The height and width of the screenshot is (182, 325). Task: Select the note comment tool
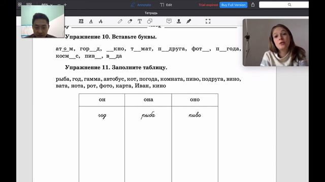pyautogui.click(x=169, y=21)
